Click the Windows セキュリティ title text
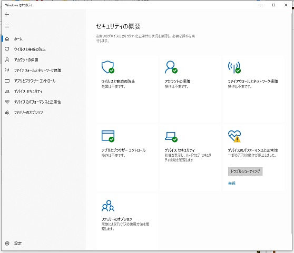 click(x=19, y=5)
